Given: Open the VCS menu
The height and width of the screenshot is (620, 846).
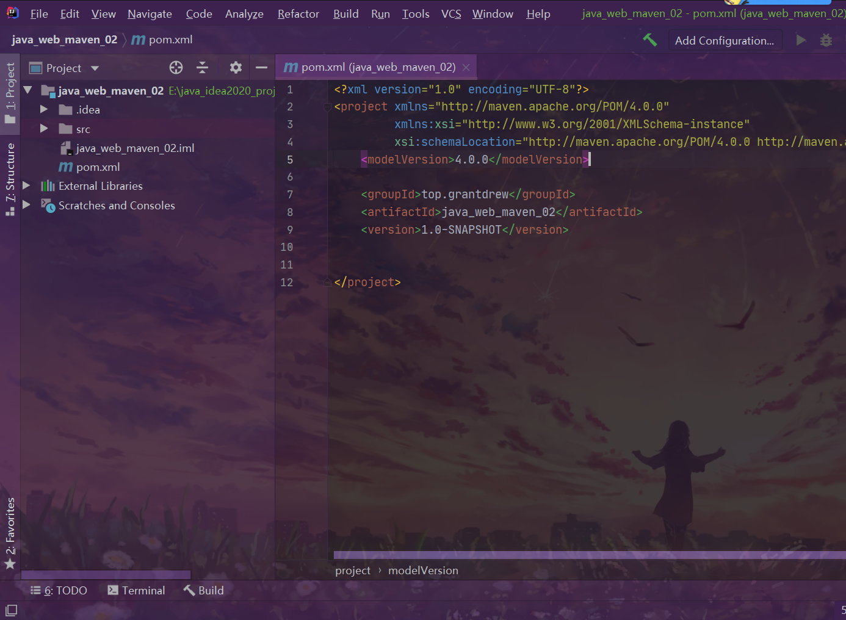Looking at the screenshot, I should tap(451, 13).
